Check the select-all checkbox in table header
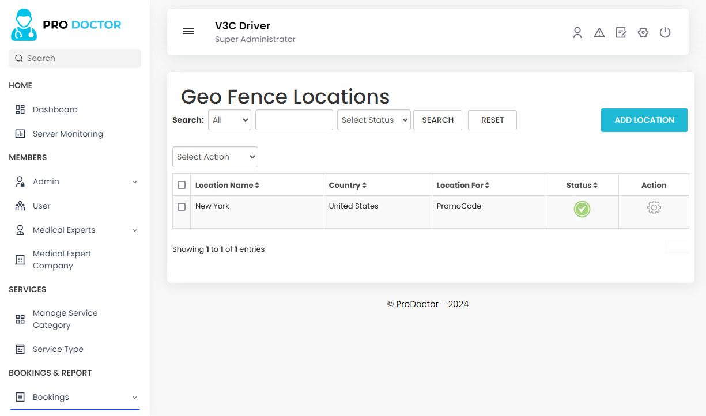Screen dimensions: 706x416 [182, 185]
